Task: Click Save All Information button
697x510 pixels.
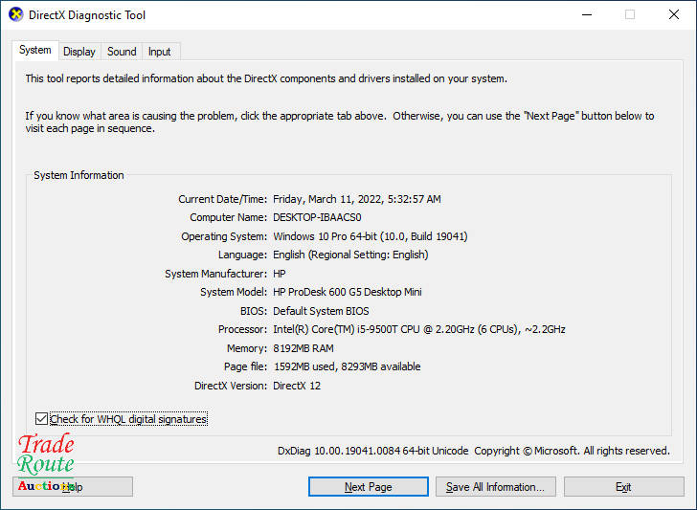Action: tap(495, 487)
